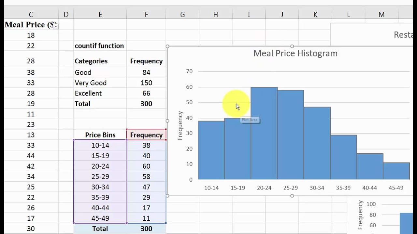Screen dimensions: 417x234
Task: Select column F header
Action: click(x=146, y=14)
